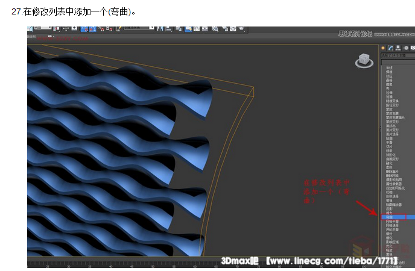Toggle the Graphite ribbon button
The image size is (415, 271).
188,28
